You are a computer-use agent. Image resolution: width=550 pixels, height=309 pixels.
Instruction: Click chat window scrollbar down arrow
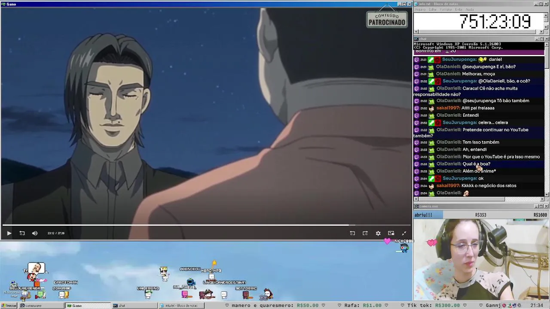coord(547,194)
